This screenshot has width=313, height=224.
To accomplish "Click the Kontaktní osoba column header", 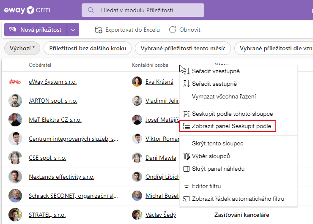I will [150, 65].
